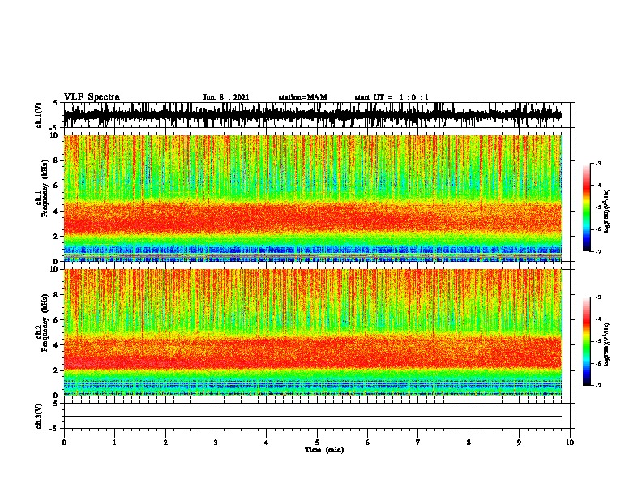Click the time axis tick label "6"
Screen dimensions: 642x496
368,443
